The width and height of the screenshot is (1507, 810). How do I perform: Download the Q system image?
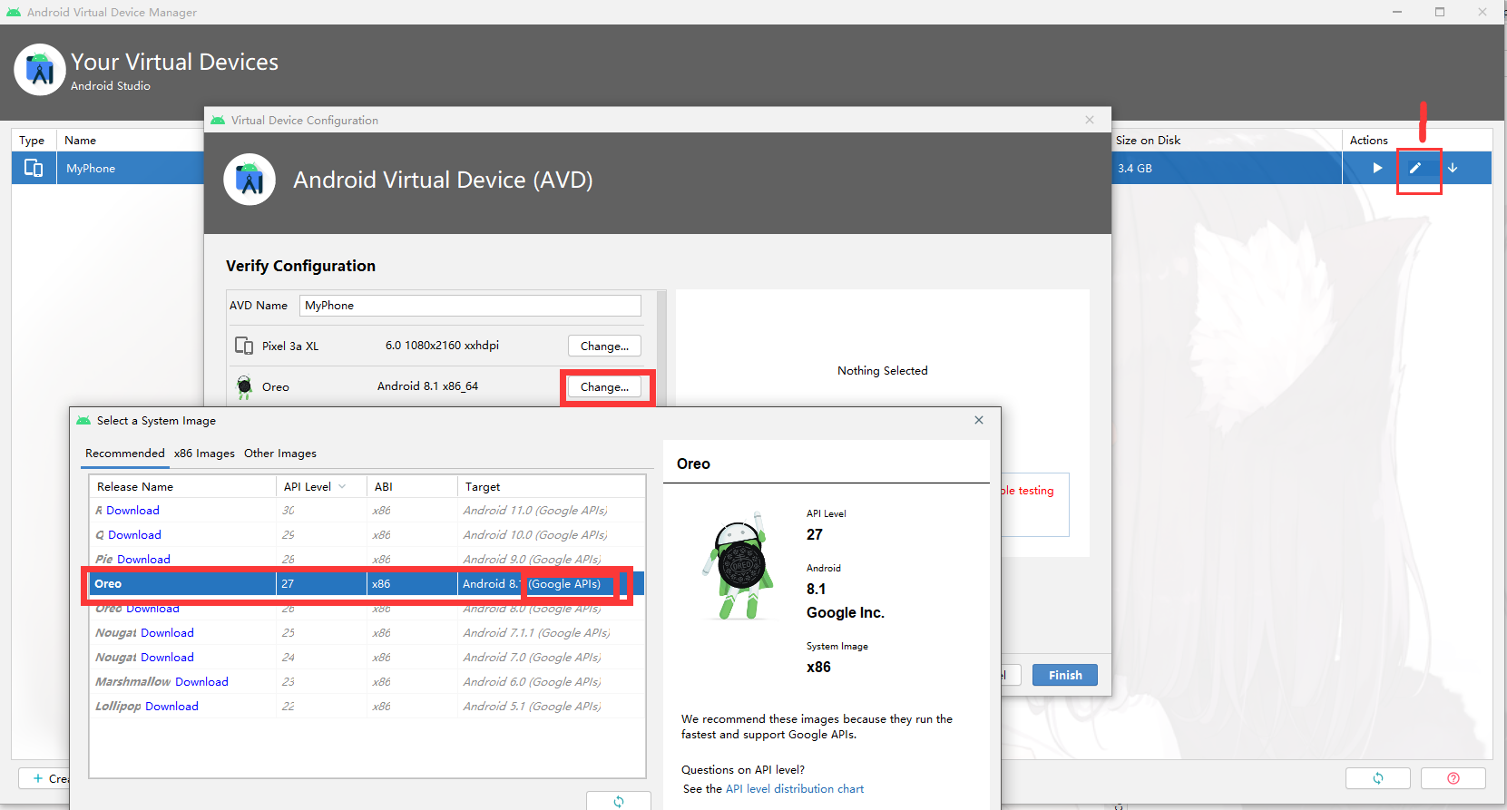click(134, 535)
